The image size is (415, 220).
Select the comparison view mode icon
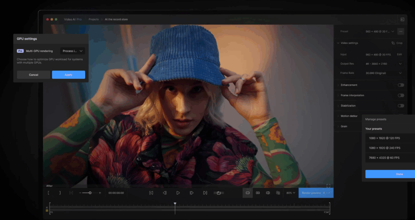[278, 193]
